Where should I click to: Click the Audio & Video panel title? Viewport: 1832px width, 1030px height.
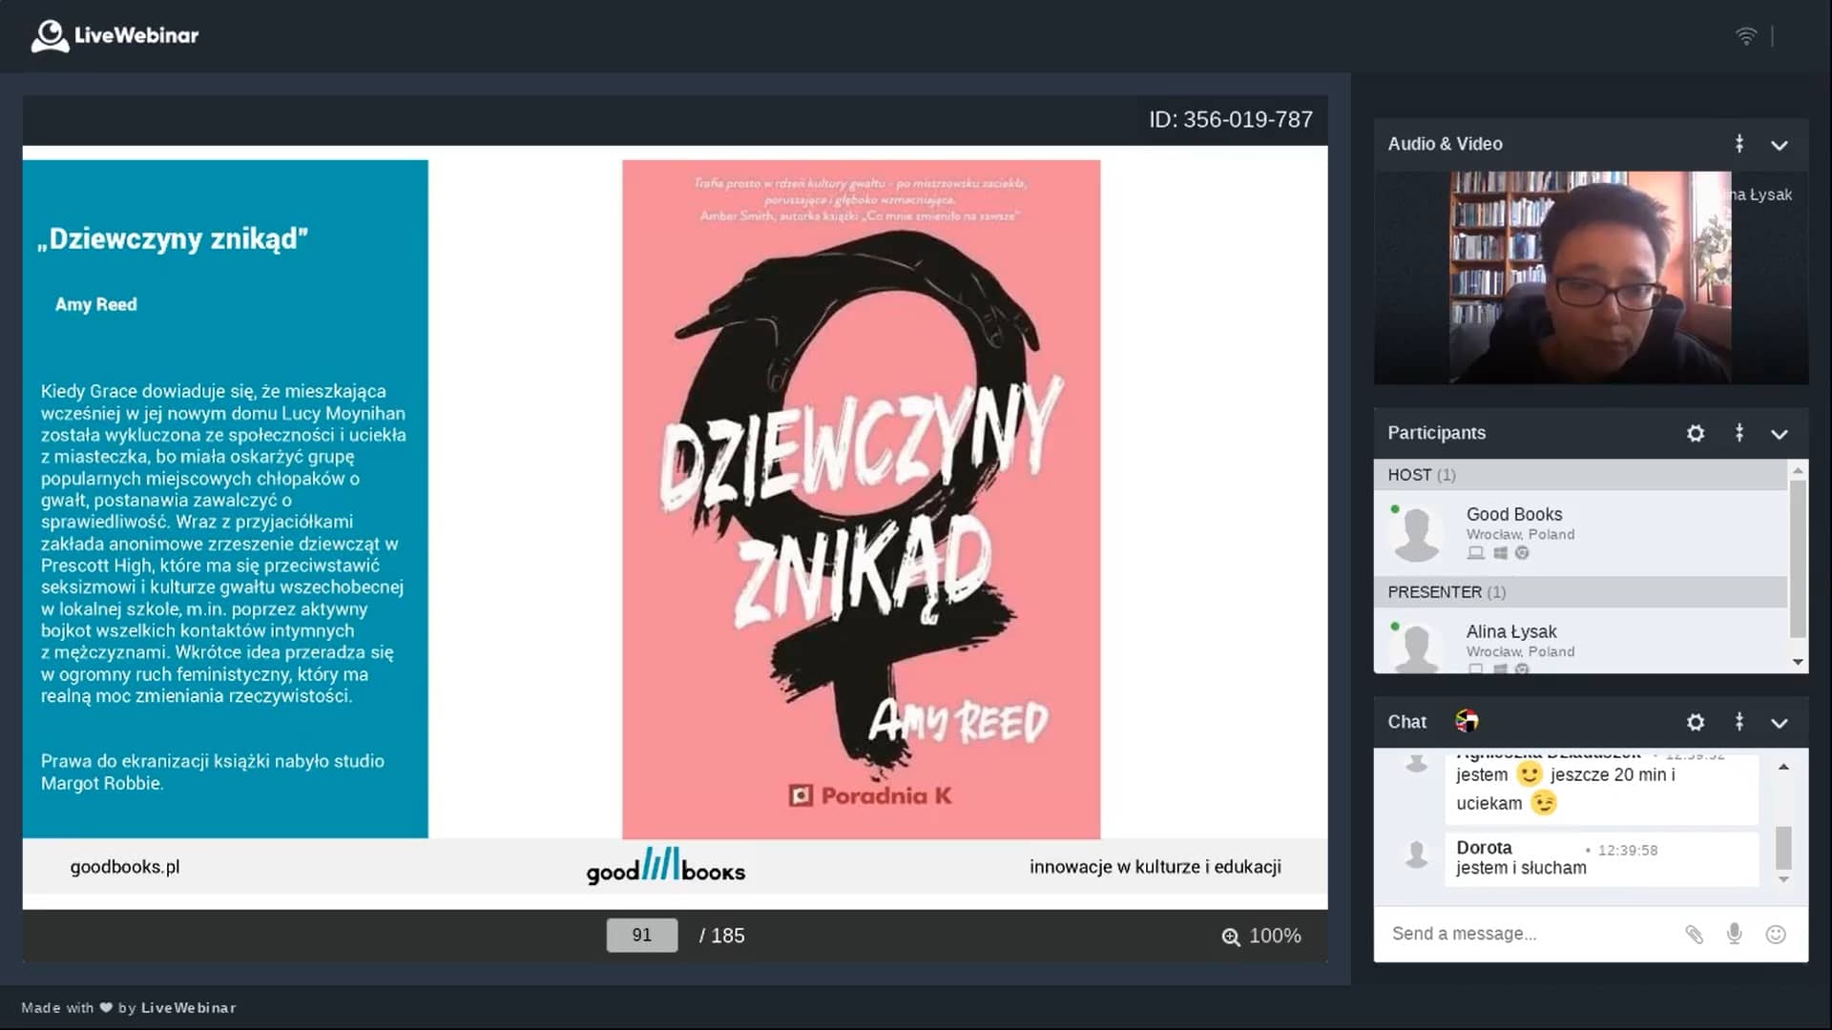(x=1445, y=144)
